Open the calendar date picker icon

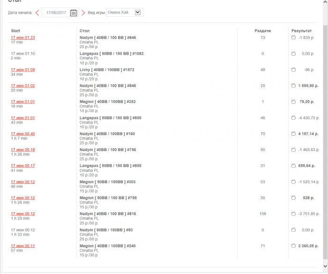point(74,13)
